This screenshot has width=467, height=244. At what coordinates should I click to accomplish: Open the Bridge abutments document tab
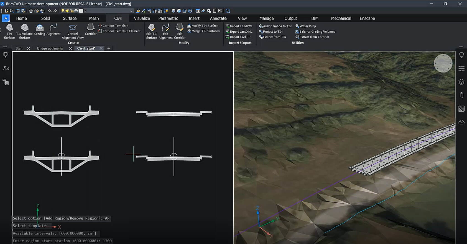tap(50, 48)
